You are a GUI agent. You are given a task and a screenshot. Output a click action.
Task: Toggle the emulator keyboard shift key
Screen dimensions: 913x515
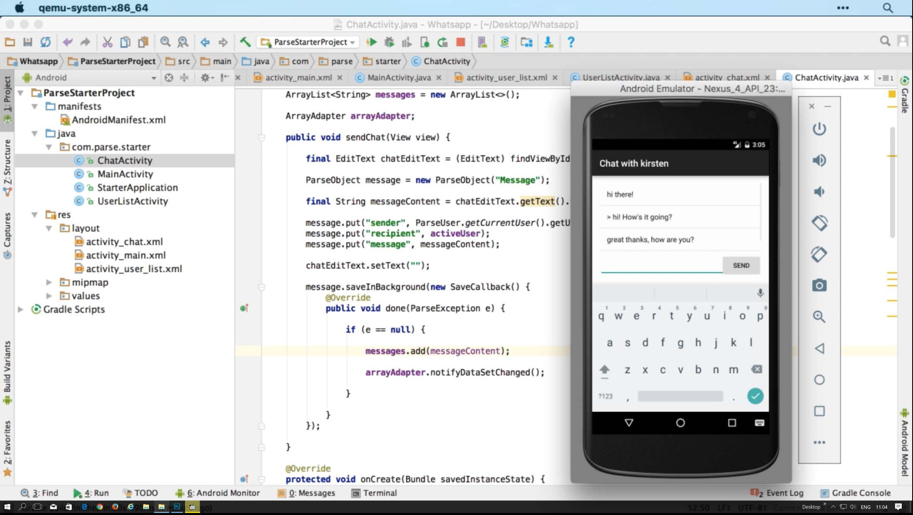[605, 370]
